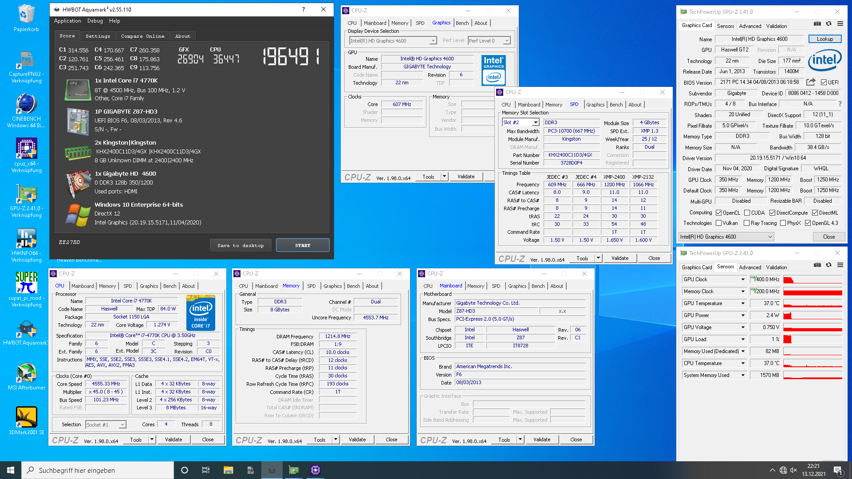The image size is (852, 479).
Task: Click GPU-Z refresh icon in top window
Action: [x=828, y=24]
